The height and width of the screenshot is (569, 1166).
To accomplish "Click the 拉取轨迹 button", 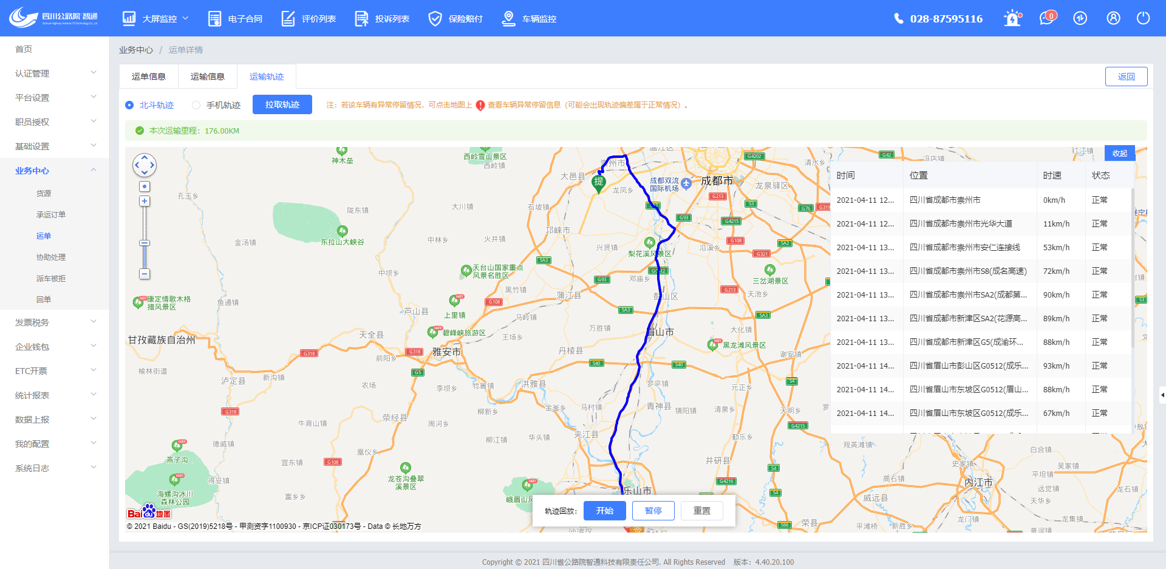I will pyautogui.click(x=282, y=104).
